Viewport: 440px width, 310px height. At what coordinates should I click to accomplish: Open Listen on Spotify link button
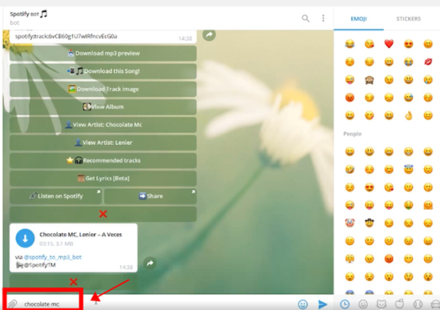point(55,196)
